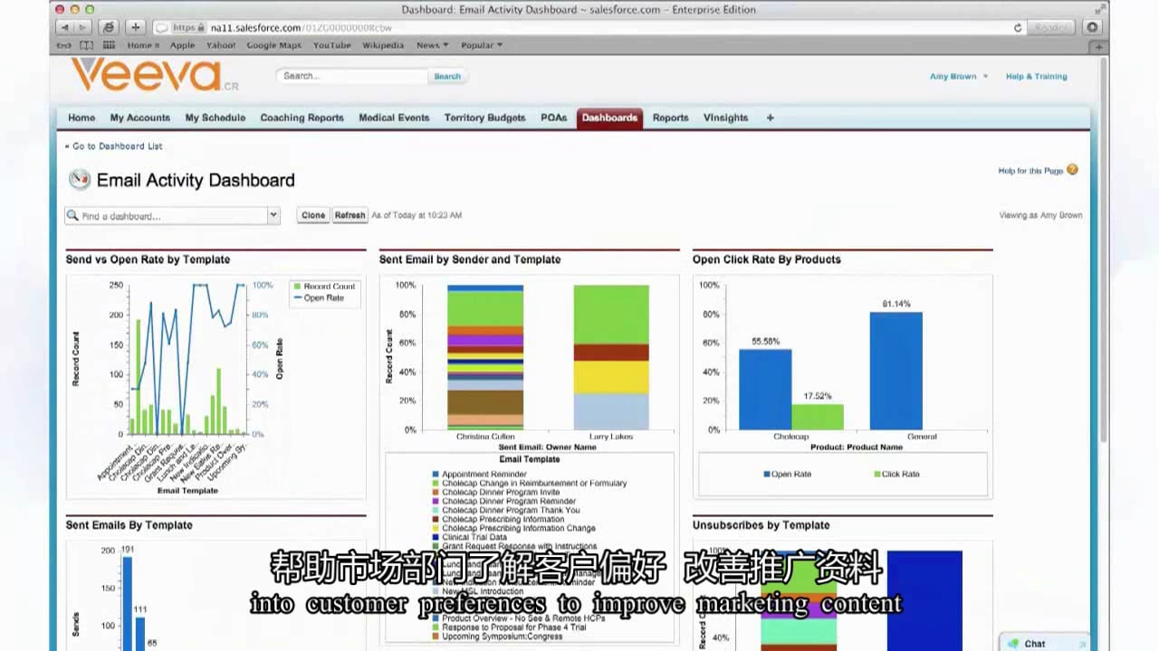The height and width of the screenshot is (651, 1159).
Task: Expand the News bookmarks folder
Action: (x=433, y=45)
